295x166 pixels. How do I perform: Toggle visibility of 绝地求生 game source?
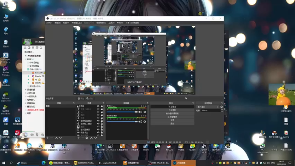[98, 132]
